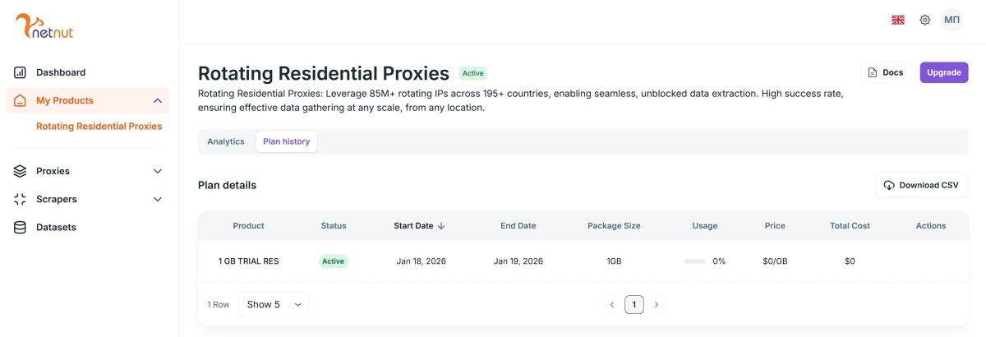Click the usage progress bar
Viewport: 986px width, 337px height.
[695, 261]
